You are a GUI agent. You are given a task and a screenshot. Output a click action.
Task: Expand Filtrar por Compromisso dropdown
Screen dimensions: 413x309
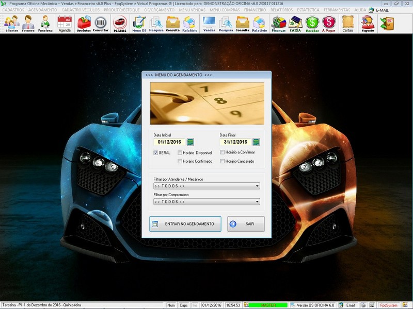pyautogui.click(x=257, y=202)
